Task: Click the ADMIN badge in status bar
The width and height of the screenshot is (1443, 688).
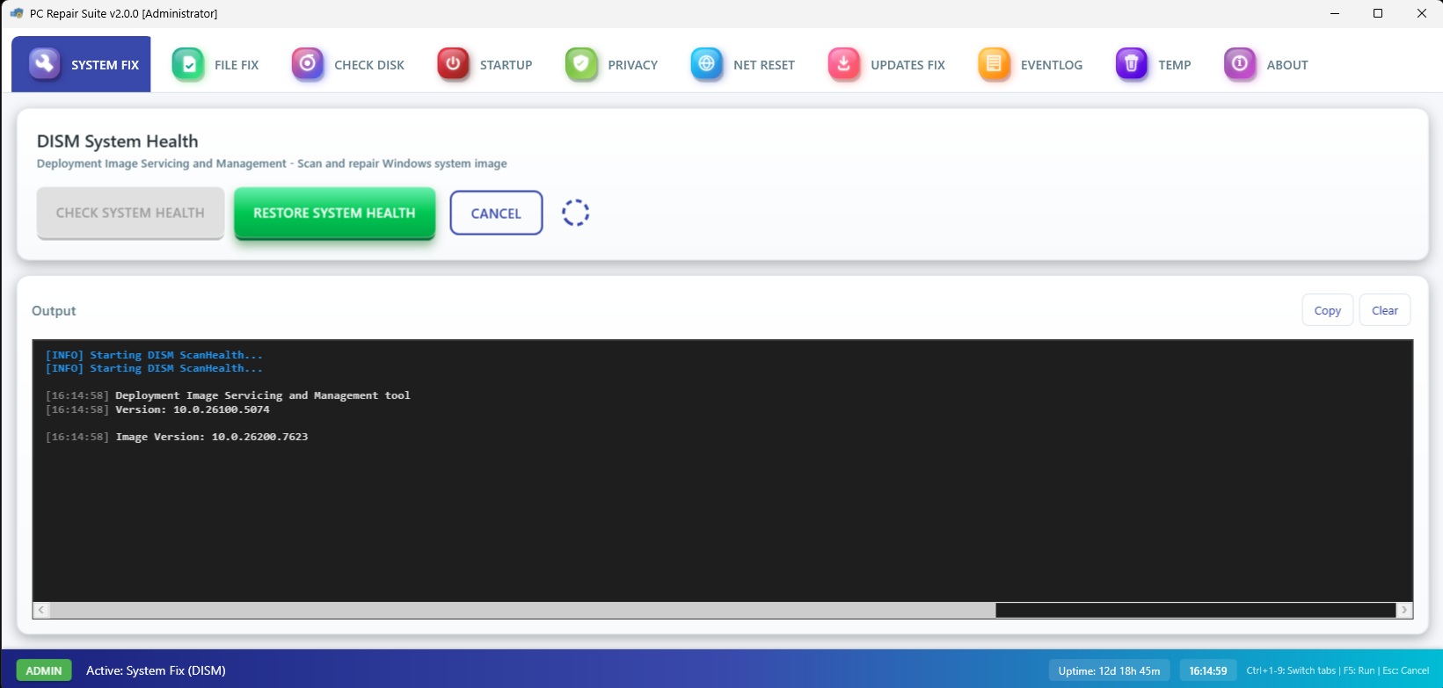Action: [44, 670]
